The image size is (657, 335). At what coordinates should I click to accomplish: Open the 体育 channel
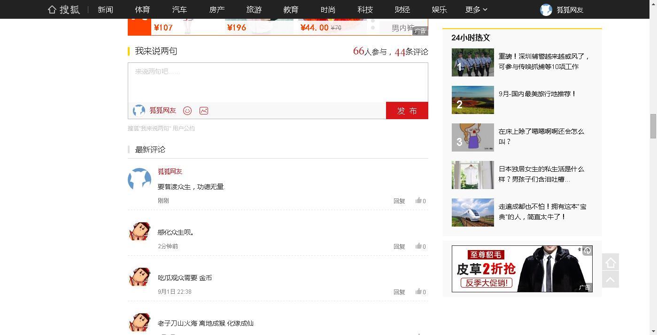click(x=142, y=9)
